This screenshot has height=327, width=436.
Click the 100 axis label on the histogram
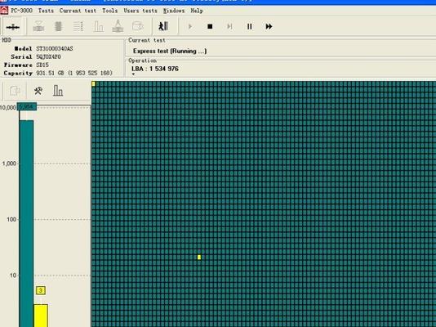pyautogui.click(x=11, y=220)
